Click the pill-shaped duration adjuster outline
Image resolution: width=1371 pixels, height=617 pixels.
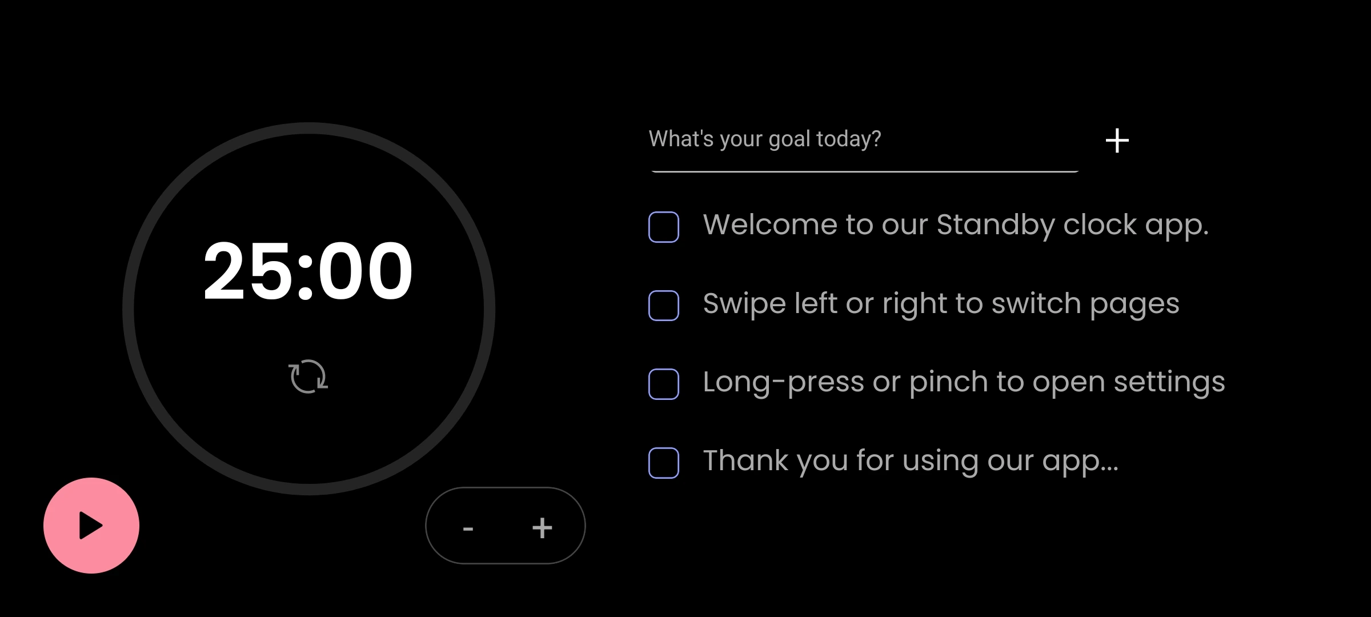[505, 489]
